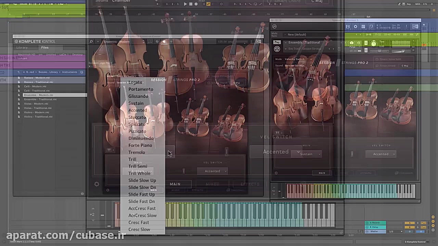This screenshot has width=438, height=246.
Task: Open the EFFECTS tab
Action: click(x=250, y=184)
